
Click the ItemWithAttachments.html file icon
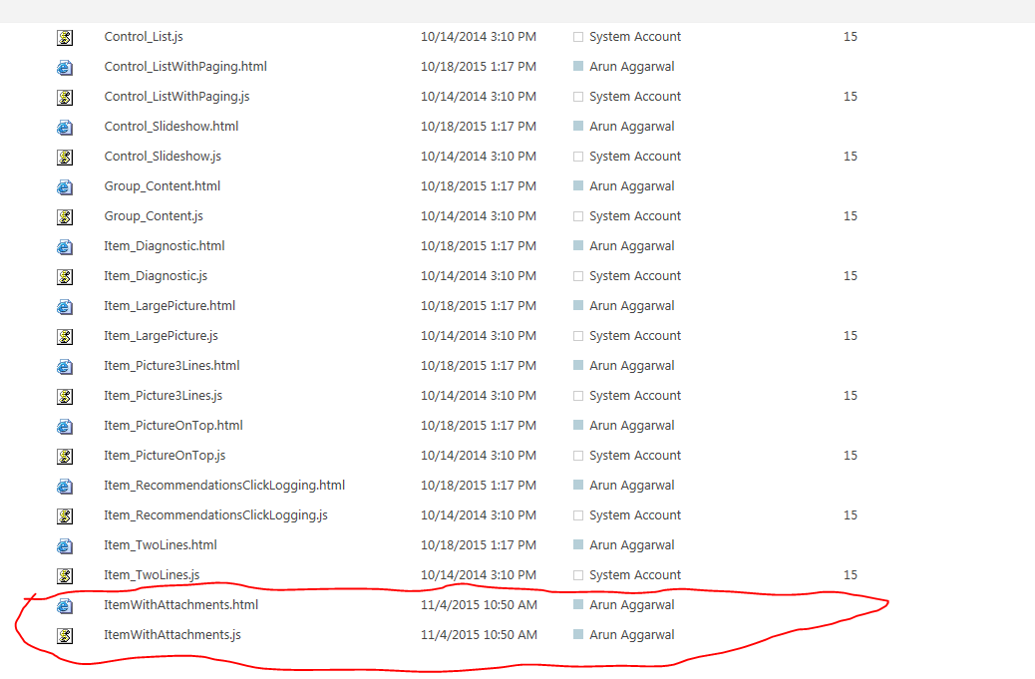click(x=65, y=606)
